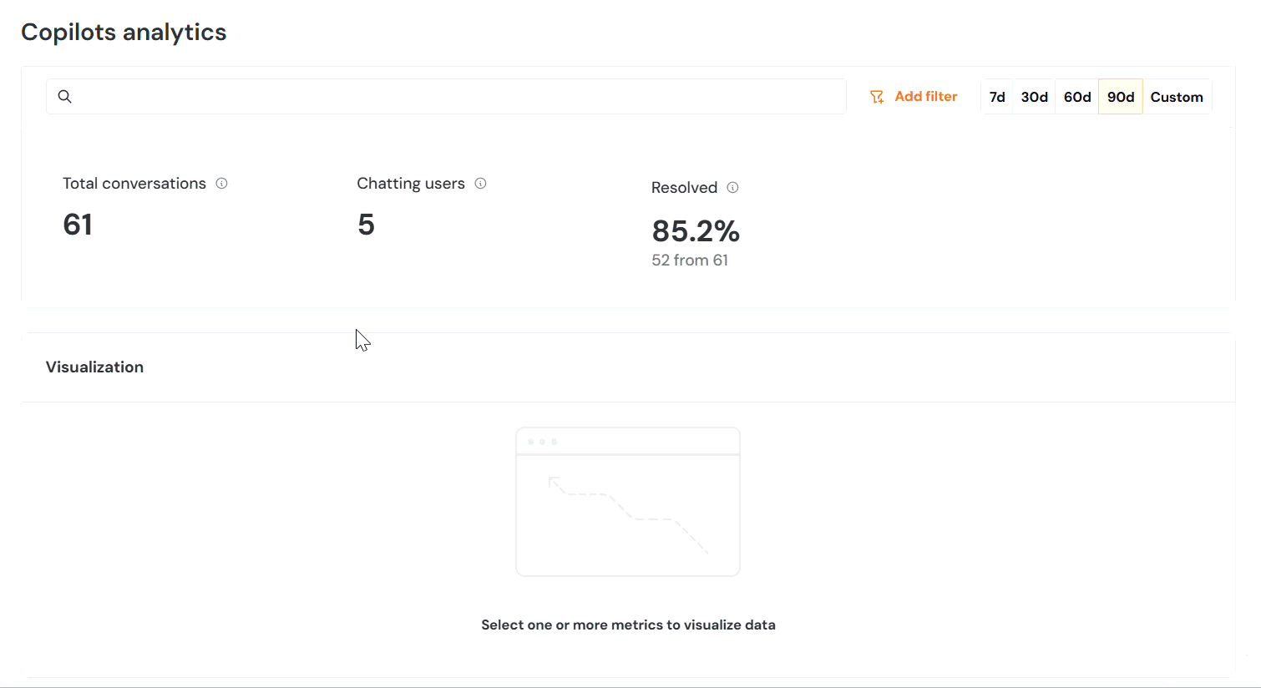The width and height of the screenshot is (1261, 688).
Task: Click info icon beside Total conversations
Action: point(221,184)
